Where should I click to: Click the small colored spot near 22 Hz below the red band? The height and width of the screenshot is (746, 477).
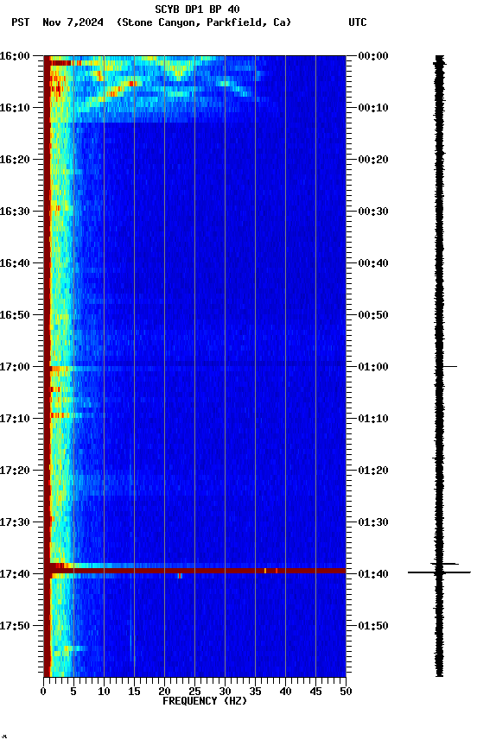180,576
